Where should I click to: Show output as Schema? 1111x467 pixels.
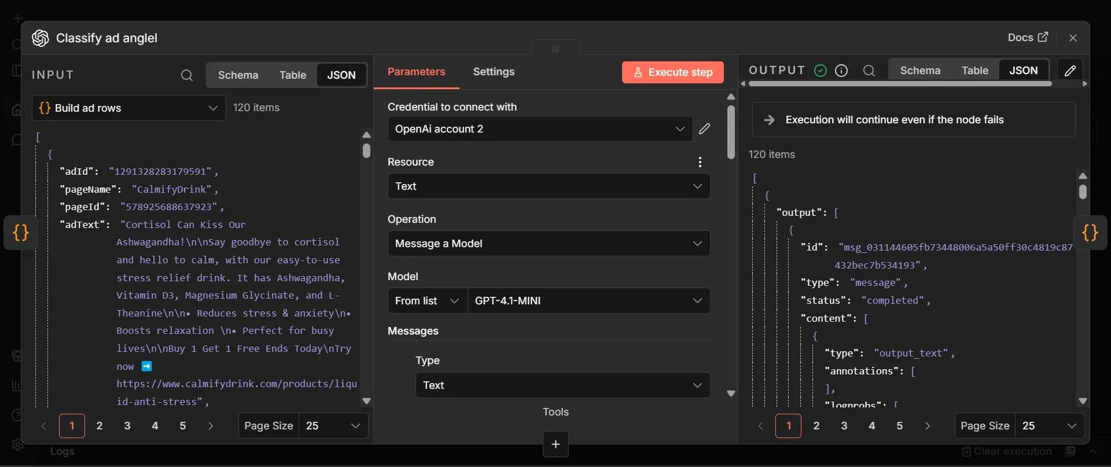click(x=920, y=71)
